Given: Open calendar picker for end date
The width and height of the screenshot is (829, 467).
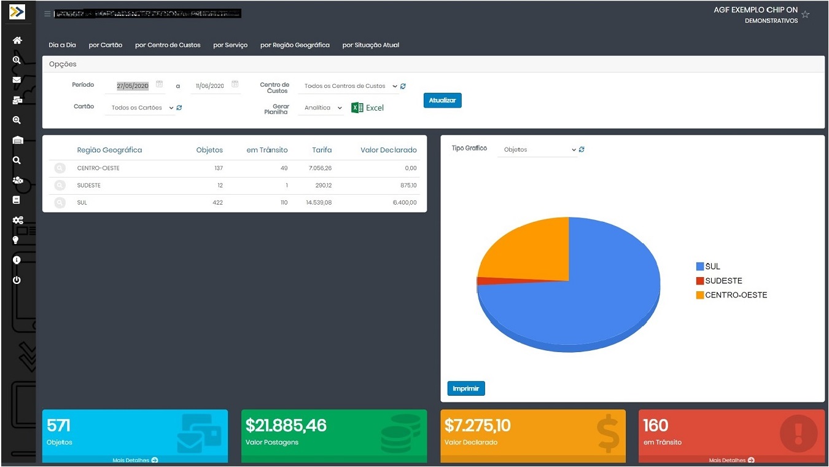Looking at the screenshot, I should pyautogui.click(x=235, y=84).
